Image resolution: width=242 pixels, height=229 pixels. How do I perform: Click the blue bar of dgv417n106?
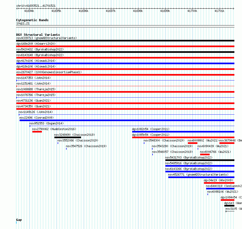pos(125,63)
